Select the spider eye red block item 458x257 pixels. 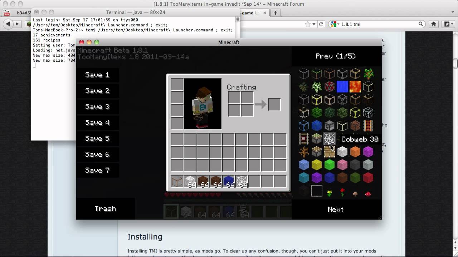pos(330,87)
